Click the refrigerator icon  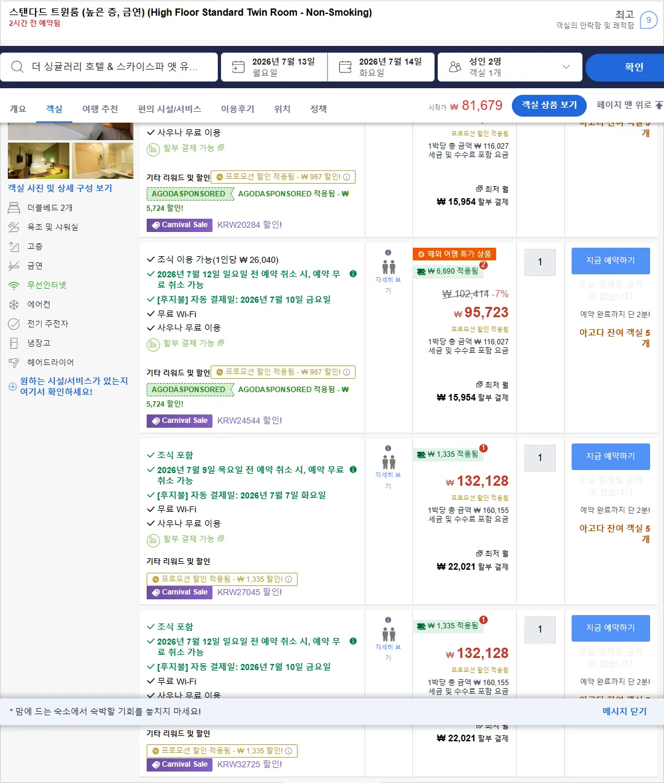(14, 343)
